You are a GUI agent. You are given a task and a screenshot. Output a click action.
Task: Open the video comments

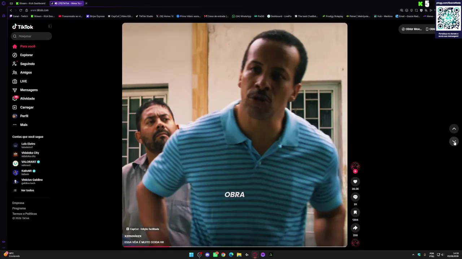click(x=355, y=197)
